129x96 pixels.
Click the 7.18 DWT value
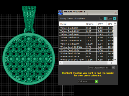[100, 60]
